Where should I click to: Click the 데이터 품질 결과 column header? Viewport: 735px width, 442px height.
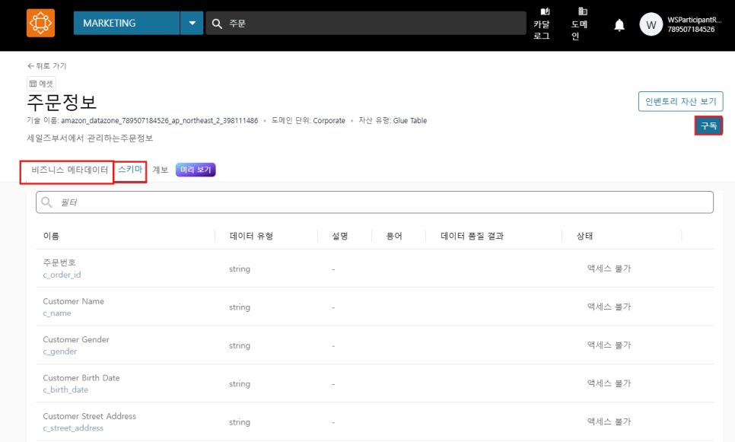click(472, 236)
